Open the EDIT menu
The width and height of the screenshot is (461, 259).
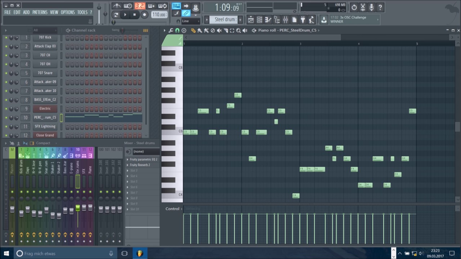17,12
